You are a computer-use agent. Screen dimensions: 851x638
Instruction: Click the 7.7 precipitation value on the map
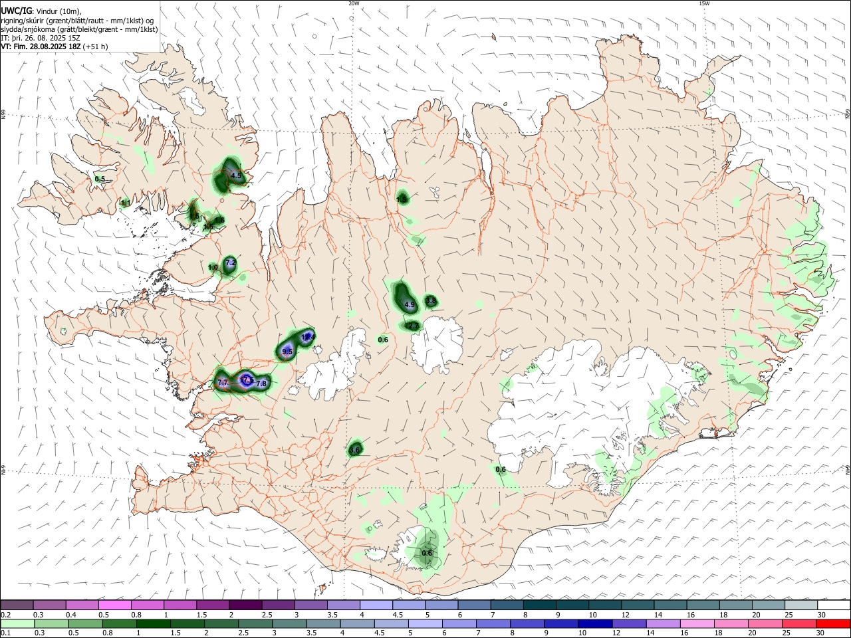(223, 383)
